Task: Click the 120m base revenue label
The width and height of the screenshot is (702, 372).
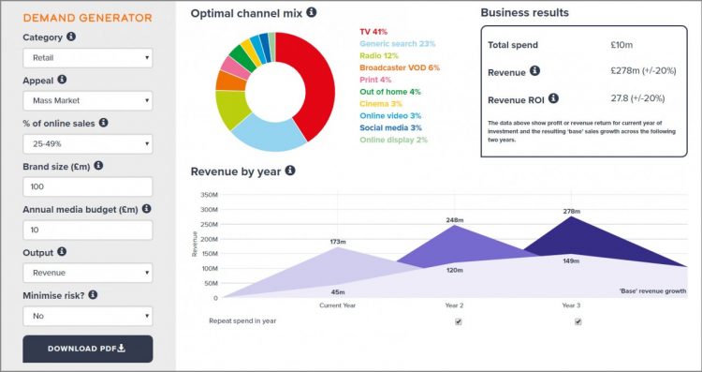Action: [454, 270]
